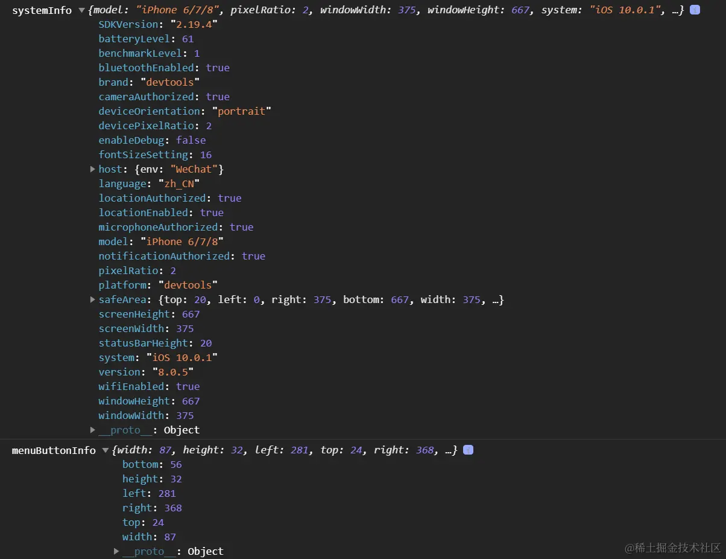Select the left: 281 property line
The image size is (726, 559).
[149, 493]
